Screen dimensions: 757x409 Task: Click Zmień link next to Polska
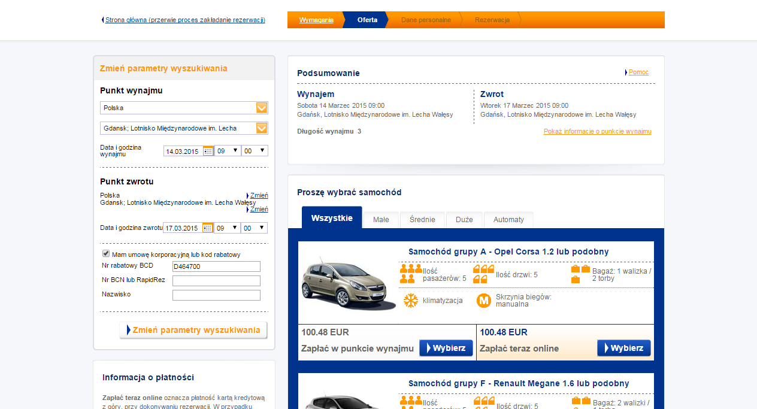point(259,195)
